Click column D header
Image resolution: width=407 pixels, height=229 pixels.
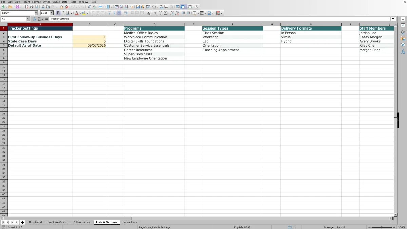point(154,24)
